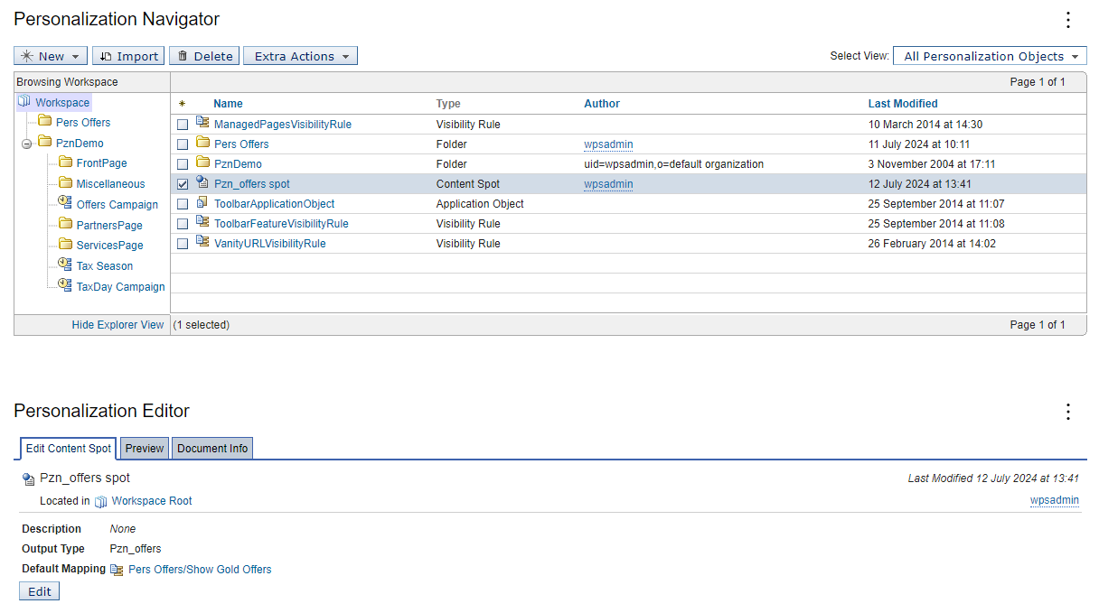This screenshot has height=613, width=1099.
Task: Click the TaxDay Campaign icon
Action: pos(65,285)
